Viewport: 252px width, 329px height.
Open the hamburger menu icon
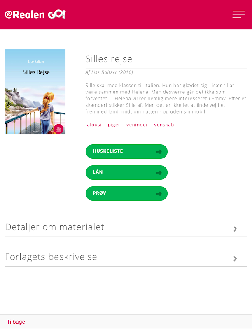(x=238, y=14)
